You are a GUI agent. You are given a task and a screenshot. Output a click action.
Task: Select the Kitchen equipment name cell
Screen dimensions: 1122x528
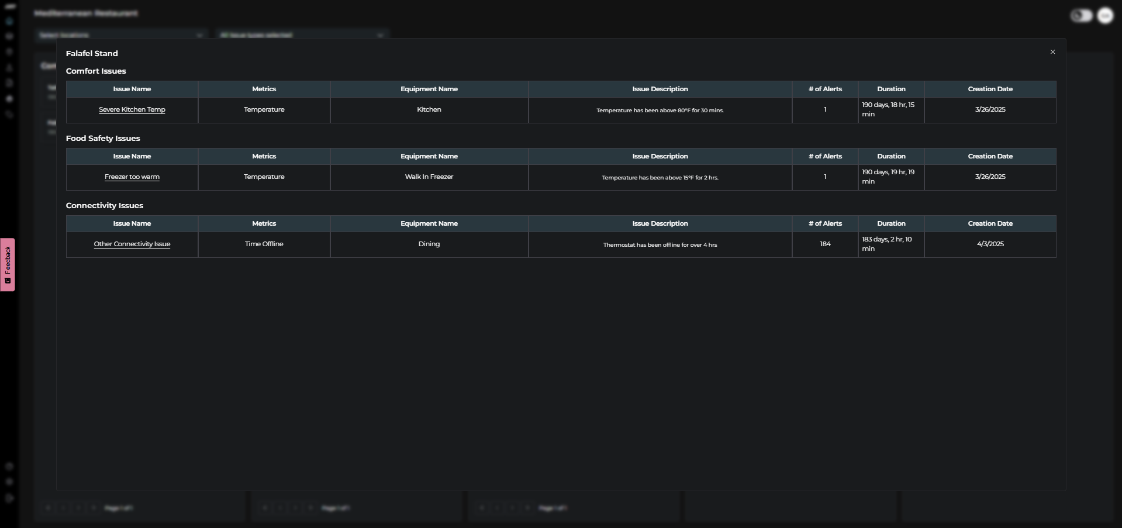pyautogui.click(x=429, y=110)
